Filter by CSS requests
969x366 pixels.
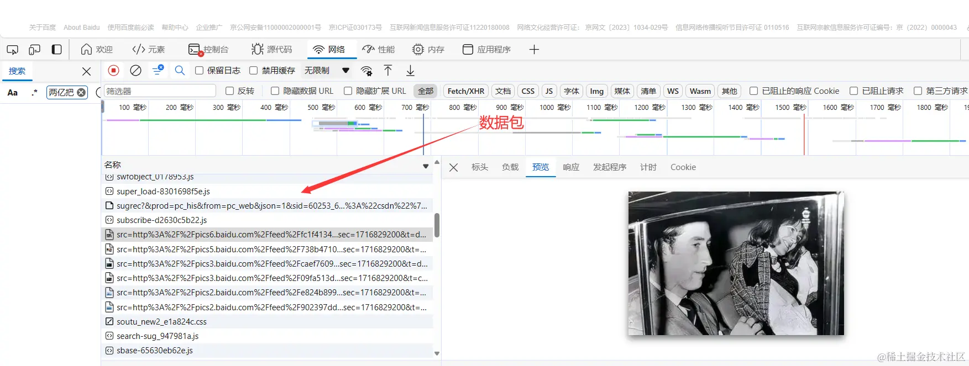[528, 91]
